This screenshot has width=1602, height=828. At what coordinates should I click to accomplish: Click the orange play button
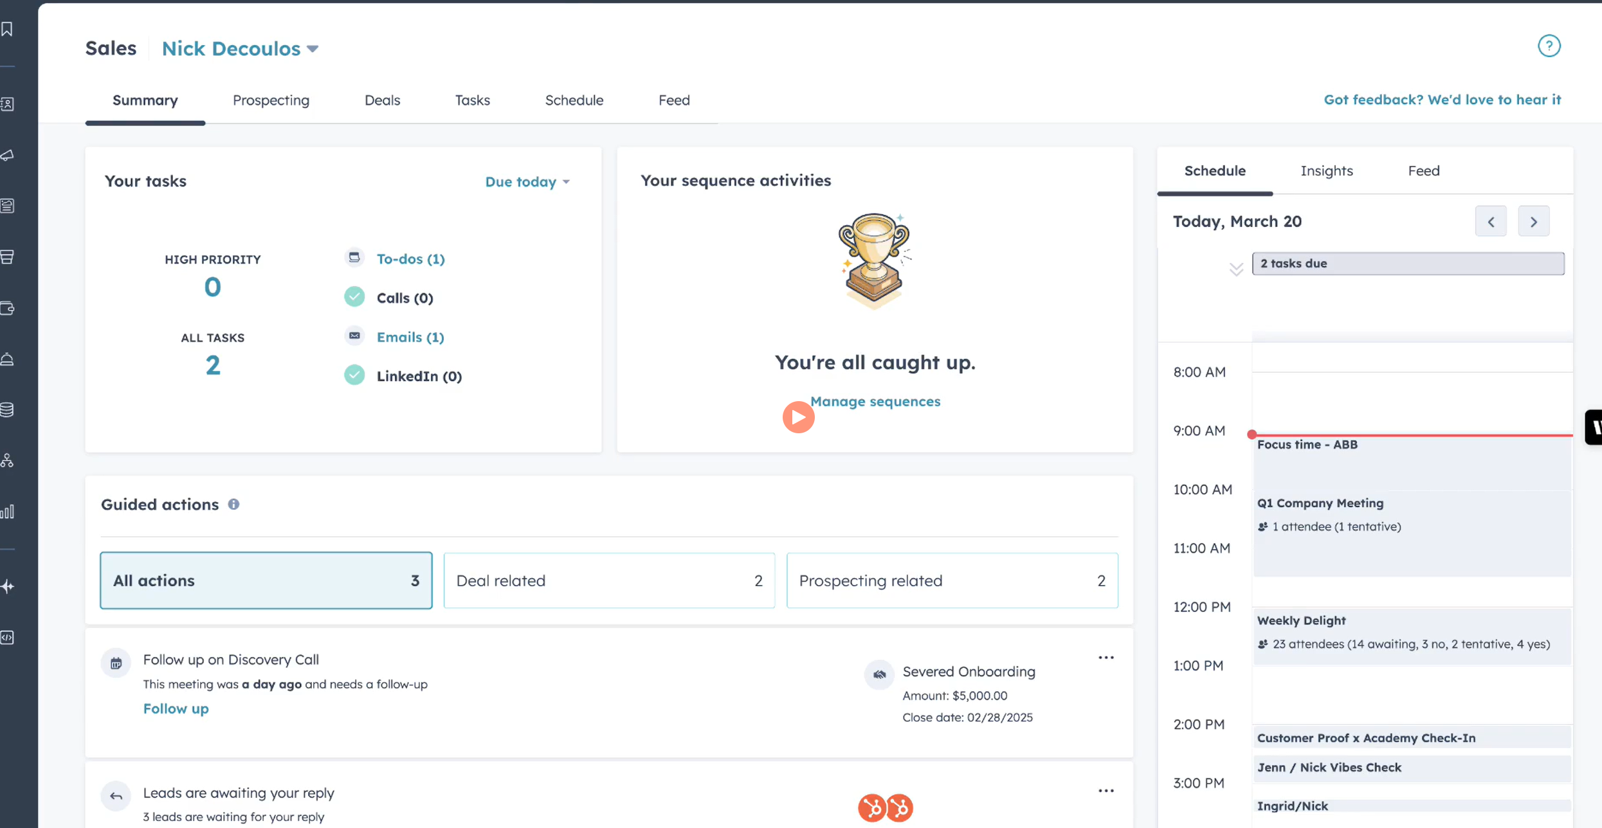799,418
